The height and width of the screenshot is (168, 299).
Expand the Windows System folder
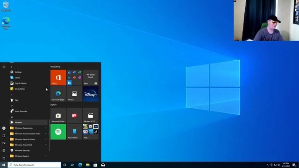[28, 156]
